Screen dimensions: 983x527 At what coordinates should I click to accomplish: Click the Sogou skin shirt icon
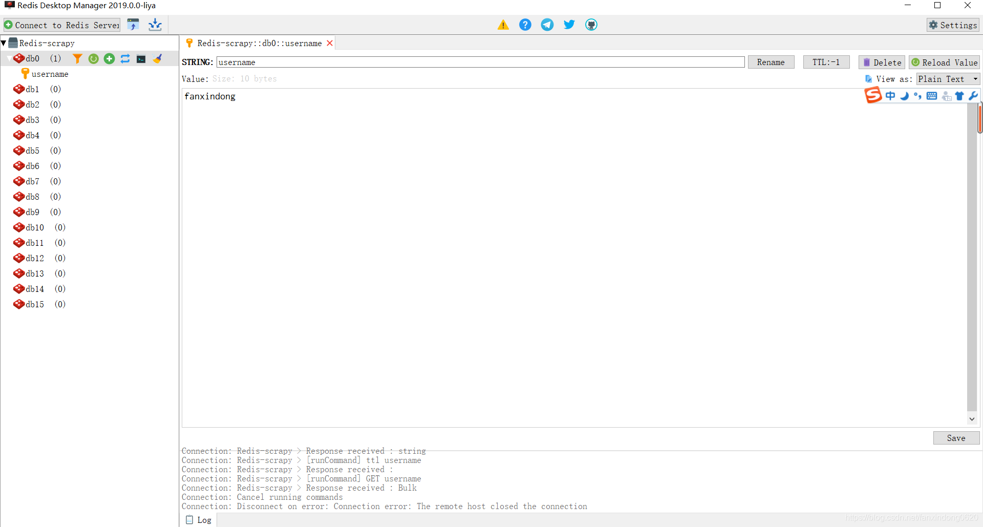coord(959,96)
